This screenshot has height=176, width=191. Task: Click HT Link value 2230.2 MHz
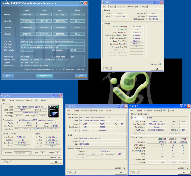point(22,146)
